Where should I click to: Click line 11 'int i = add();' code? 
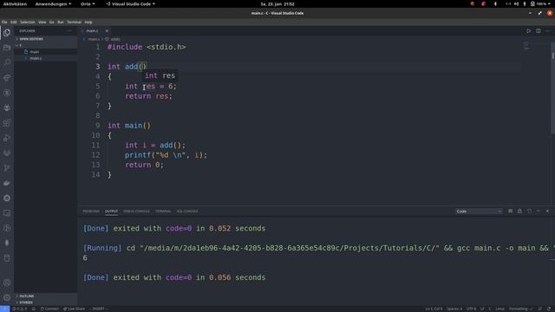click(155, 145)
